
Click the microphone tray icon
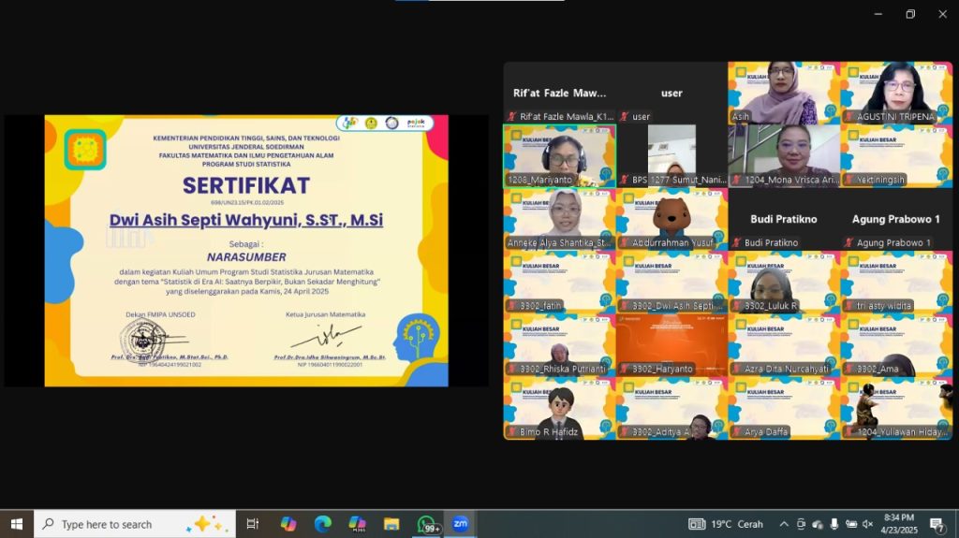[x=834, y=524]
